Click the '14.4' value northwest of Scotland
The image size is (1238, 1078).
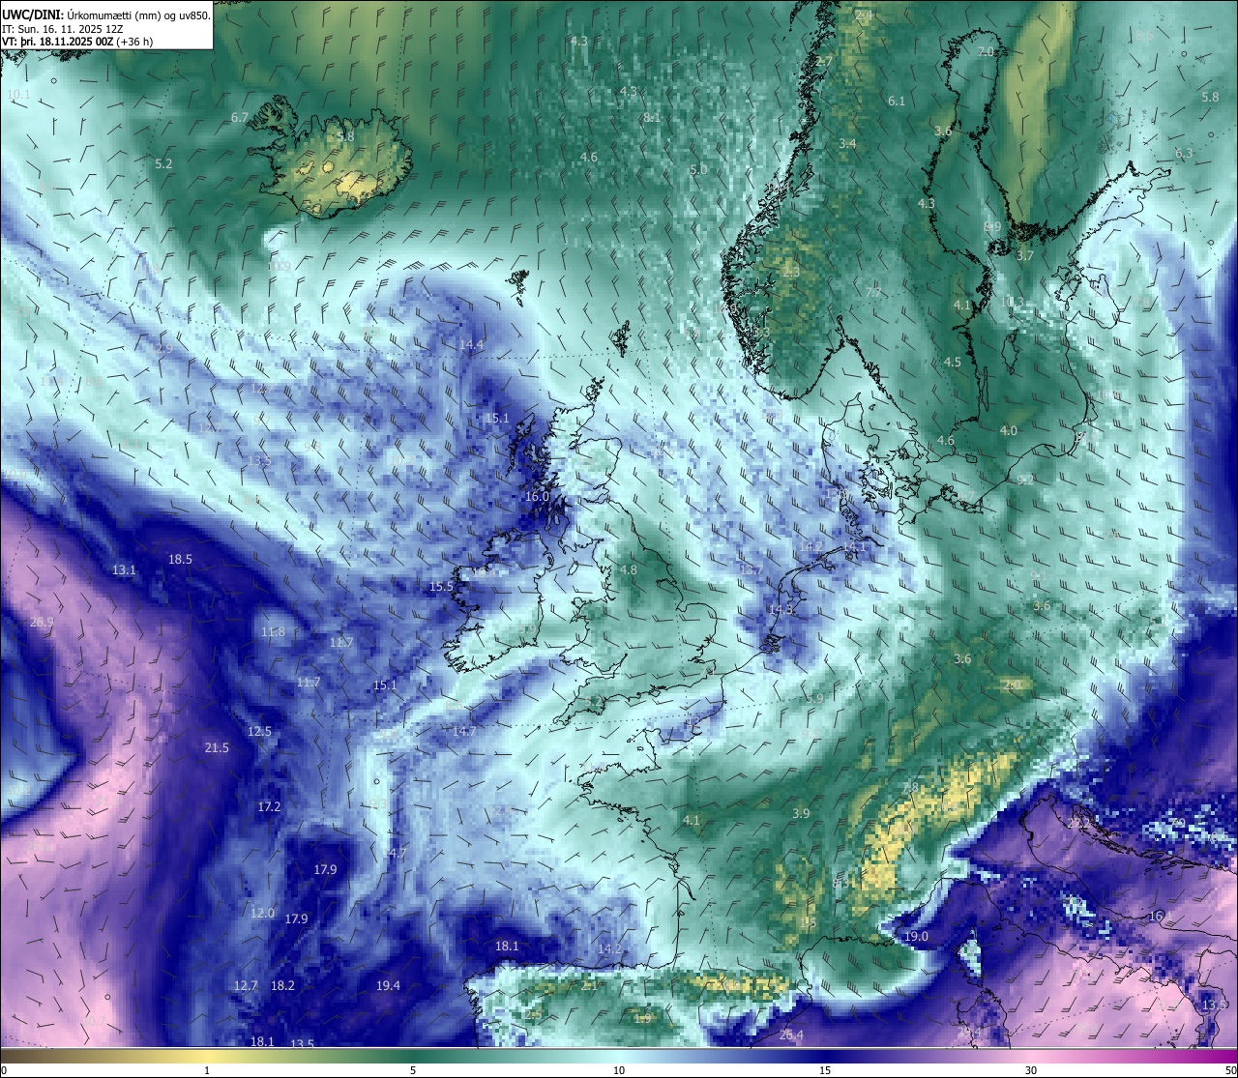click(x=472, y=344)
